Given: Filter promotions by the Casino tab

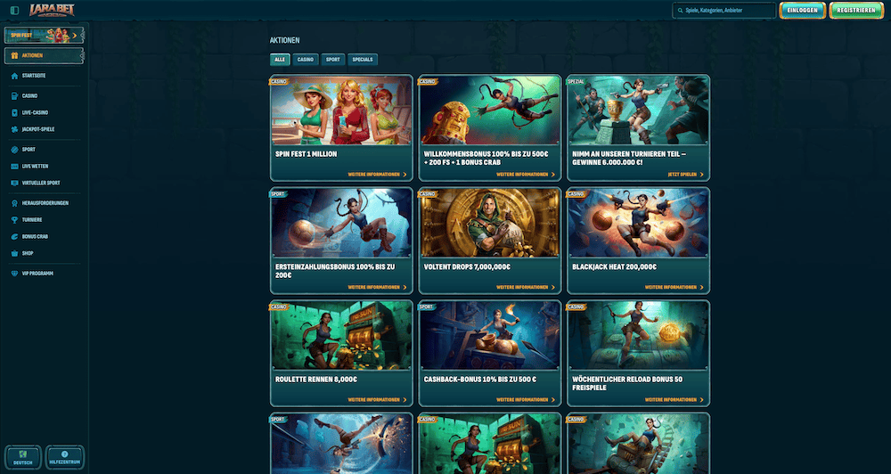Looking at the screenshot, I should coord(306,60).
